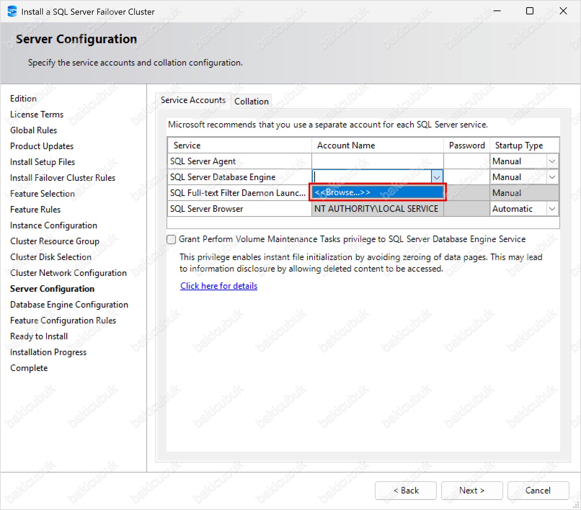Expand SQL Server Database Engine account dropdown
This screenshot has height=510, width=581.
point(436,177)
